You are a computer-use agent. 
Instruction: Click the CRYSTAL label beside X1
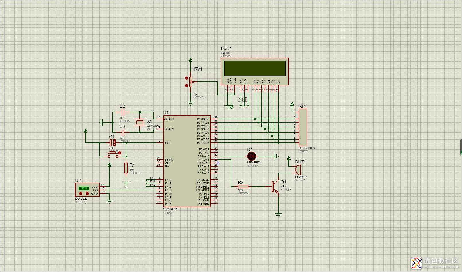tap(153, 126)
